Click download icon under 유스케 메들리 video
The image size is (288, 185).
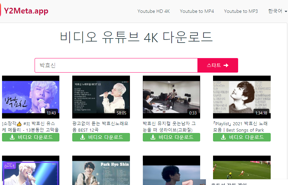12,137
